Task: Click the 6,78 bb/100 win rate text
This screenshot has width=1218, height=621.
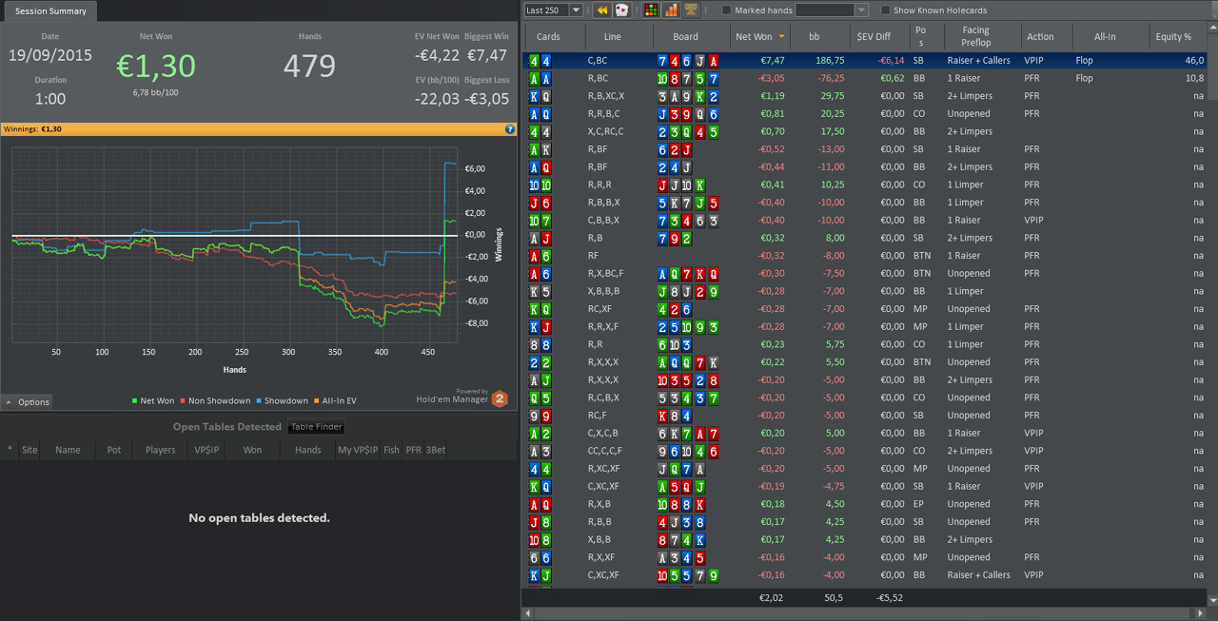Action: pyautogui.click(x=156, y=92)
